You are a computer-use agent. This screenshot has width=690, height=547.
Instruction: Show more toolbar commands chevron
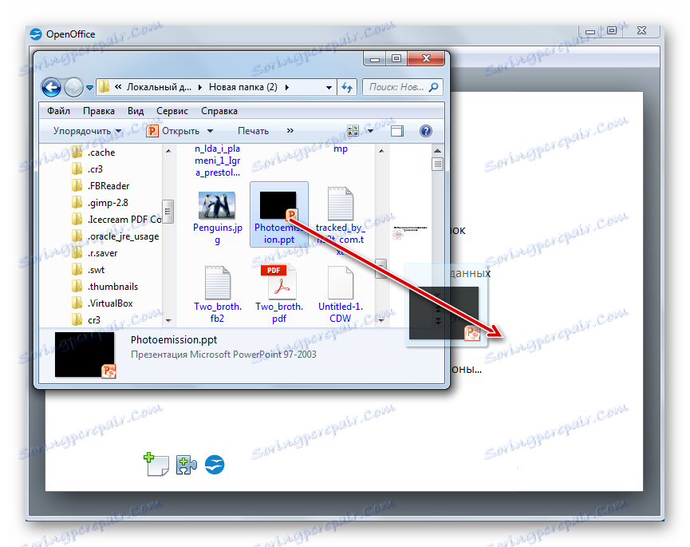pyautogui.click(x=290, y=130)
